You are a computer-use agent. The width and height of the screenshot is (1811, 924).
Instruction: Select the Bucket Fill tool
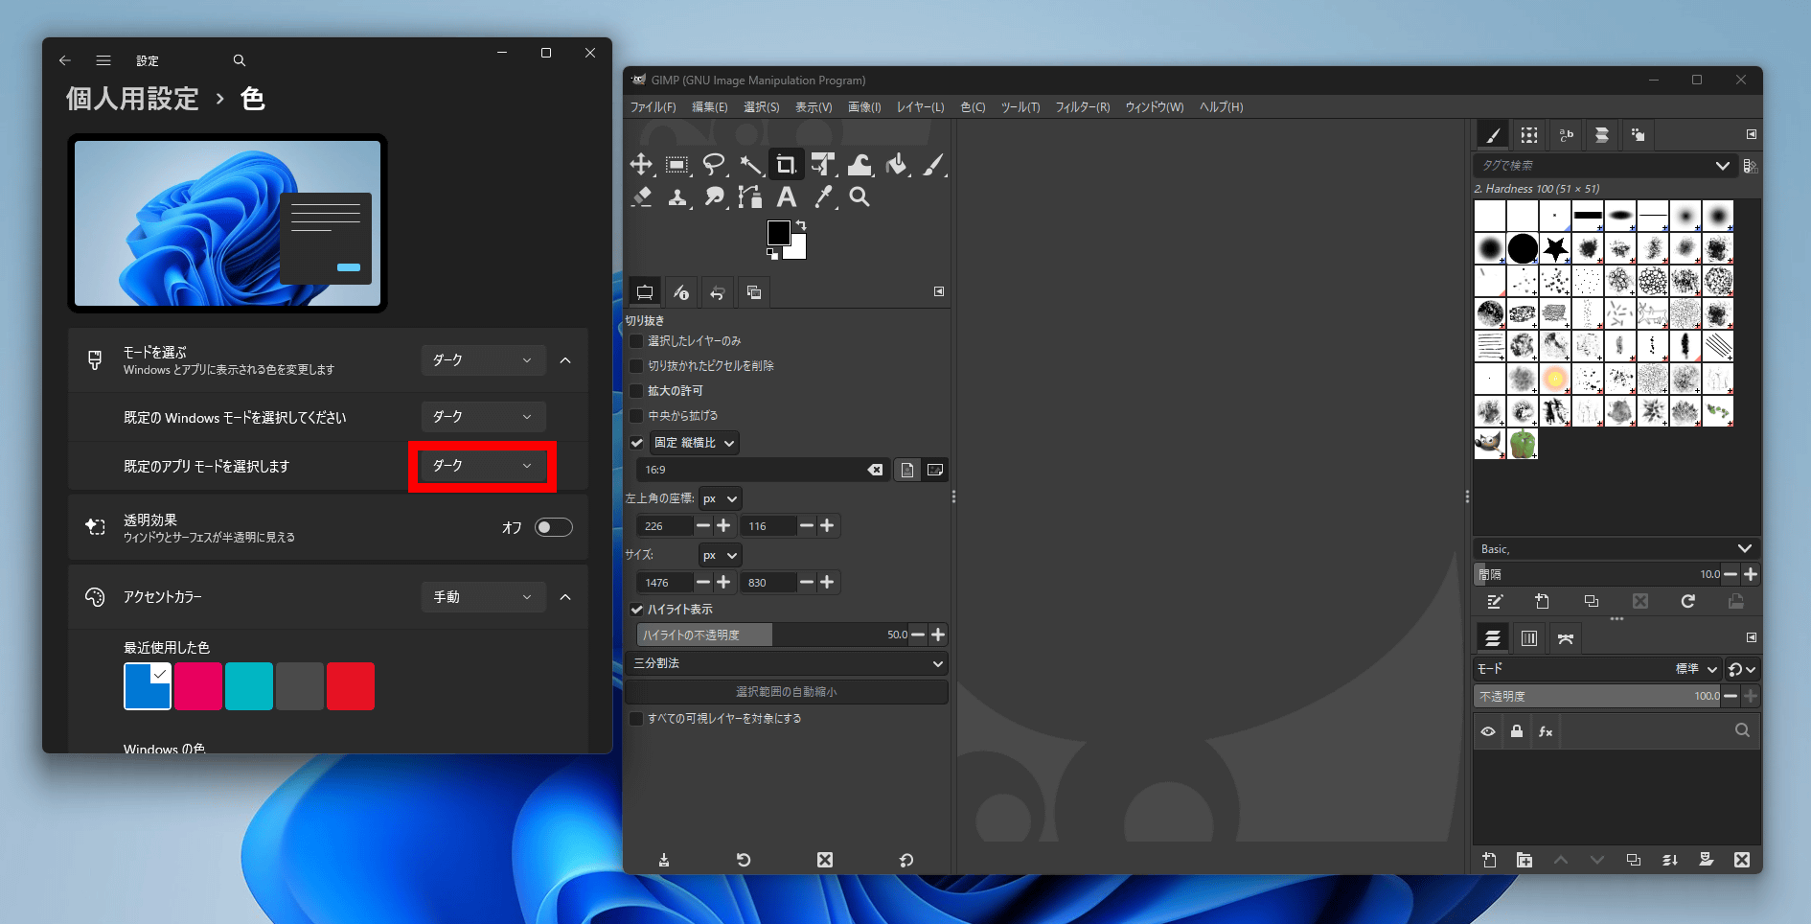click(x=896, y=165)
